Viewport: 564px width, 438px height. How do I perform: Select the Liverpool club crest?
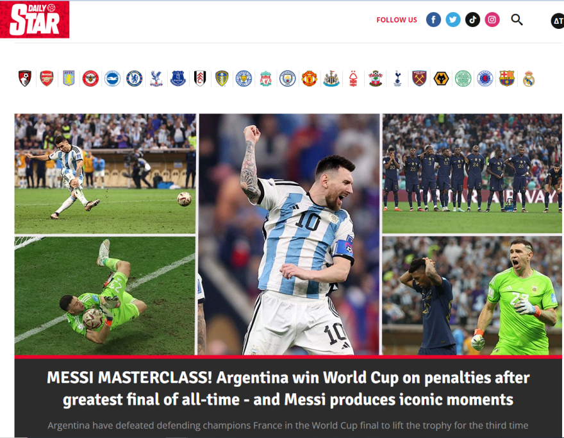point(265,78)
